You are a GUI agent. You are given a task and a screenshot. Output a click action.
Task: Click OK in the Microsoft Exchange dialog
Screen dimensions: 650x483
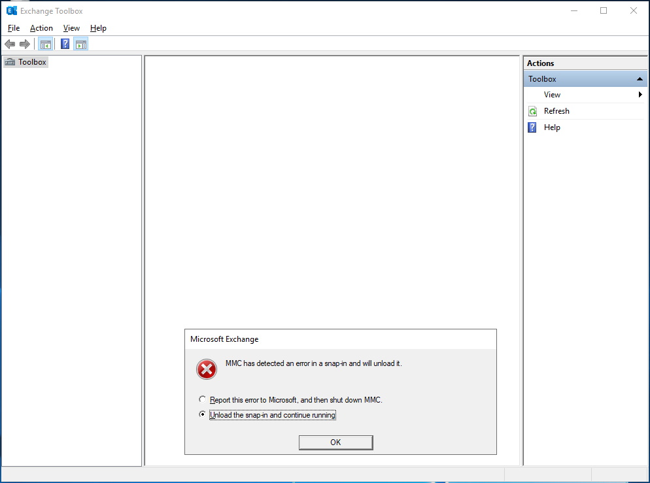[x=335, y=442]
